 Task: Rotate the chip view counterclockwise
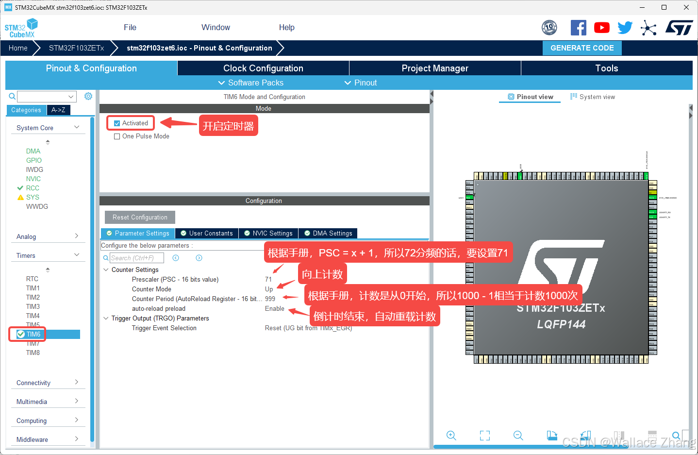pos(585,436)
